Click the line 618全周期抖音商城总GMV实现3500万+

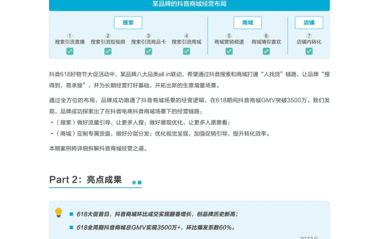[156, 228]
